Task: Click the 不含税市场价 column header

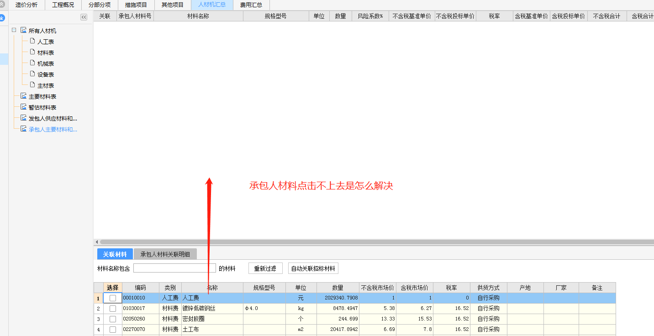Action: [378, 288]
